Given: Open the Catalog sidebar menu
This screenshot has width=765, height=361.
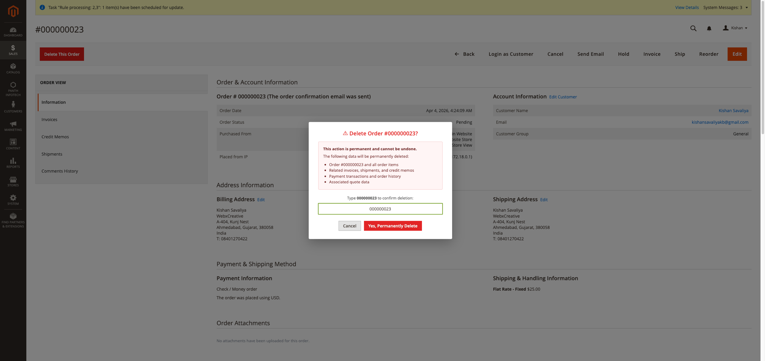Looking at the screenshot, I should [13, 69].
